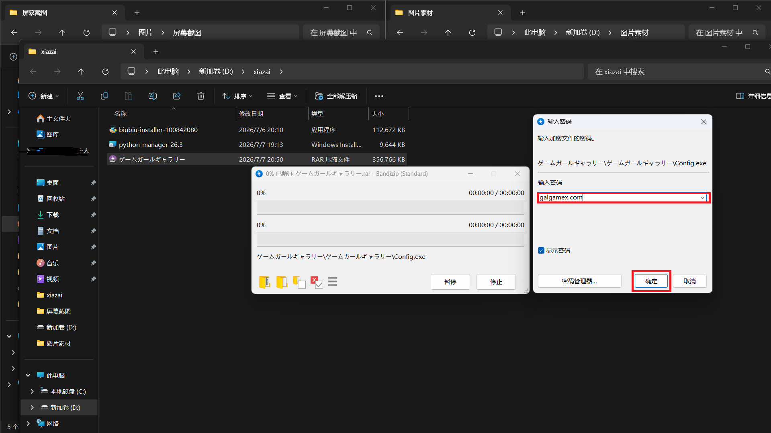Click the copy-files icon in Bandizip
This screenshot has width=771, height=433.
[299, 282]
